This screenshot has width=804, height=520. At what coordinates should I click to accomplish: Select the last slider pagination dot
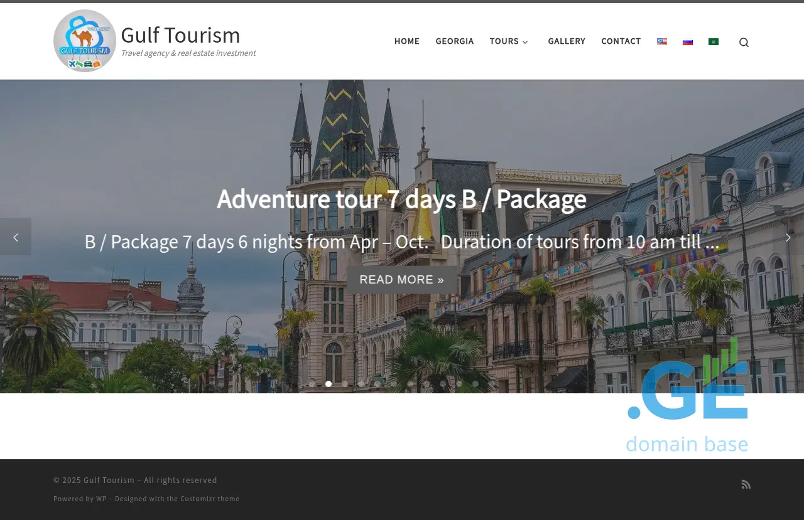pyautogui.click(x=492, y=384)
